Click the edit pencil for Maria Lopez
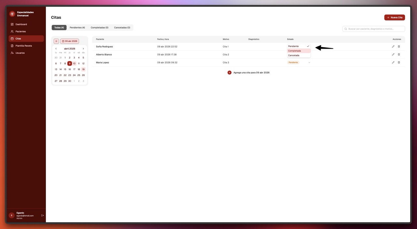Viewport: 417px width, 229px height. point(393,62)
